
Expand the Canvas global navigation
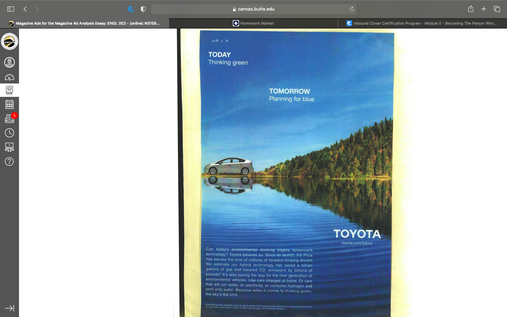click(x=10, y=308)
